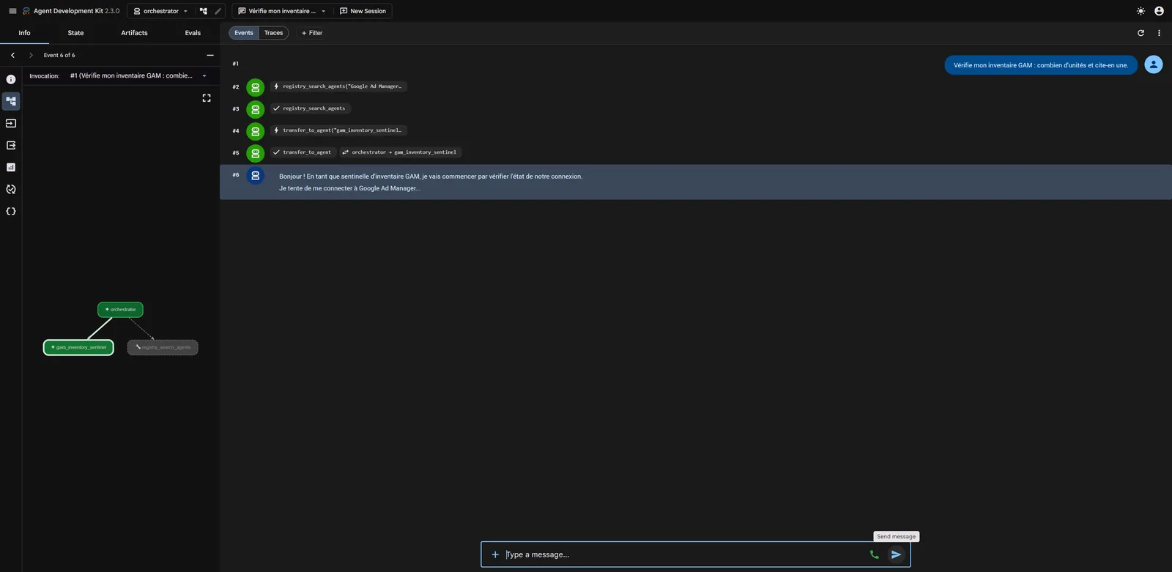
Task: Click the blue agent avatar on event #6
Action: (x=255, y=176)
